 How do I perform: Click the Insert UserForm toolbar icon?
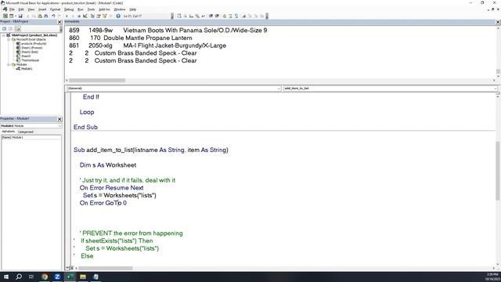point(11,16)
